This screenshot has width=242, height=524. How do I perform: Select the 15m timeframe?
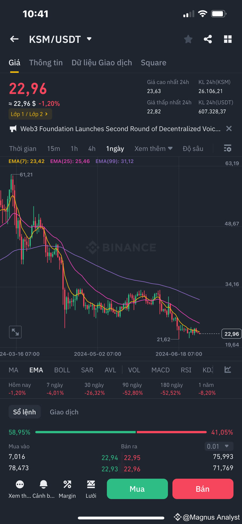pos(53,149)
